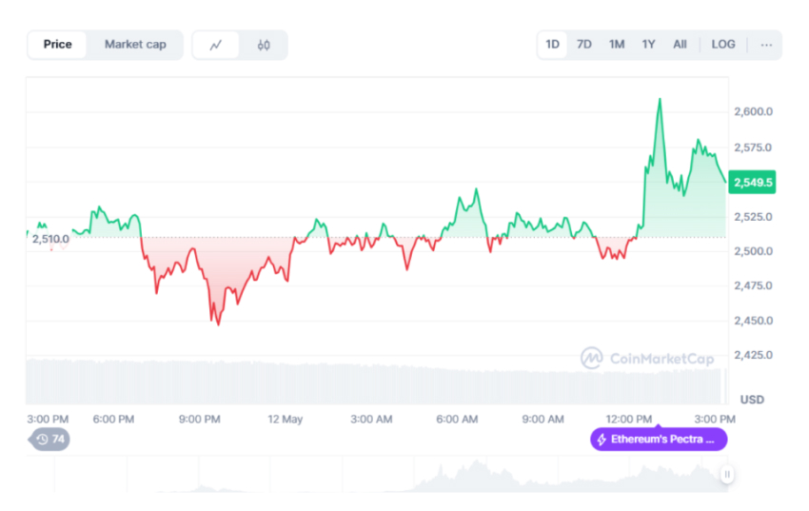Viewport: 809px width, 511px height.
Task: Choose the 7D time range
Action: pos(584,45)
